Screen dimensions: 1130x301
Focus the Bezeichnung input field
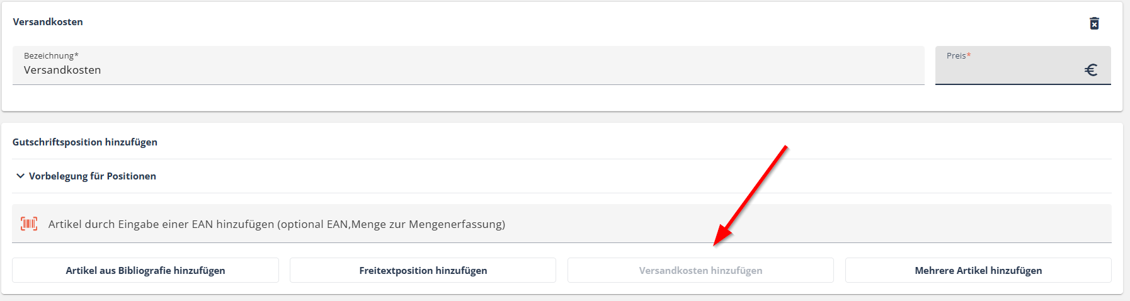point(469,65)
